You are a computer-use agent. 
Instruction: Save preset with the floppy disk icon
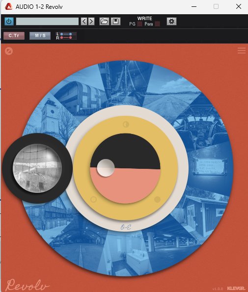point(115,22)
